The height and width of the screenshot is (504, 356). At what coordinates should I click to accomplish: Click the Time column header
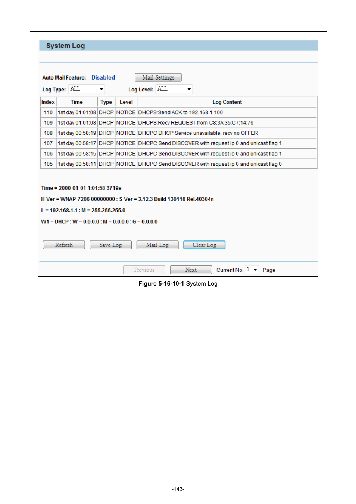(x=77, y=102)
